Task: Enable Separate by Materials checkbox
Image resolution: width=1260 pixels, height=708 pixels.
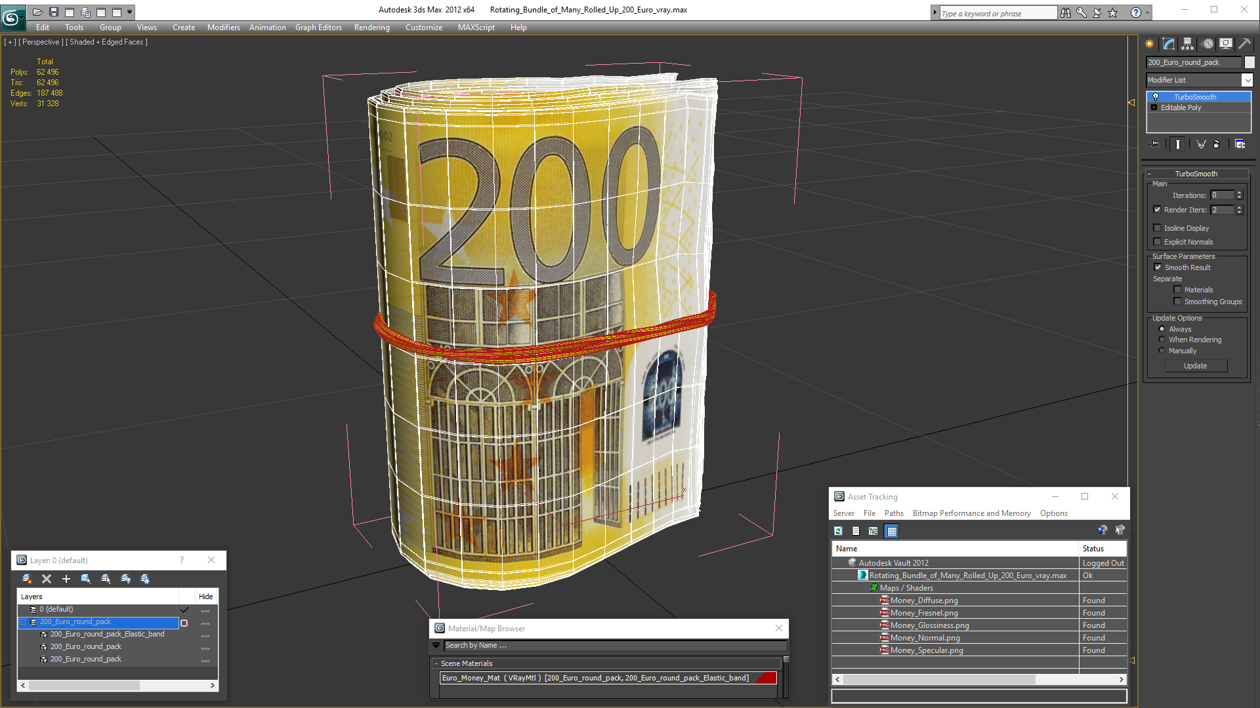Action: [x=1177, y=290]
